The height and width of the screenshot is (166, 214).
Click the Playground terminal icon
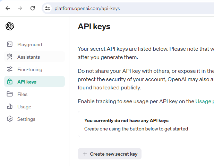click(x=10, y=45)
